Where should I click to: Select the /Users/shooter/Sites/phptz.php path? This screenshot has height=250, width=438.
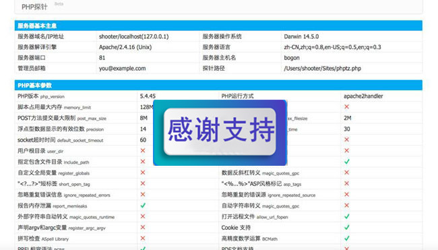[322, 69]
